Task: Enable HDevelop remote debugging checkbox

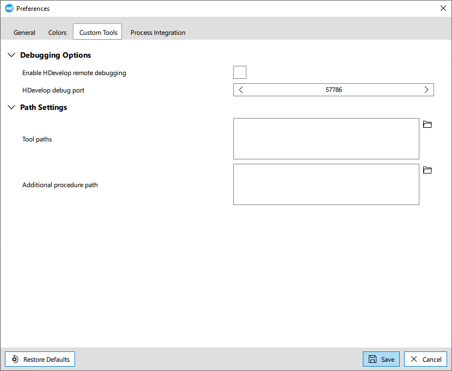Action: coord(240,72)
